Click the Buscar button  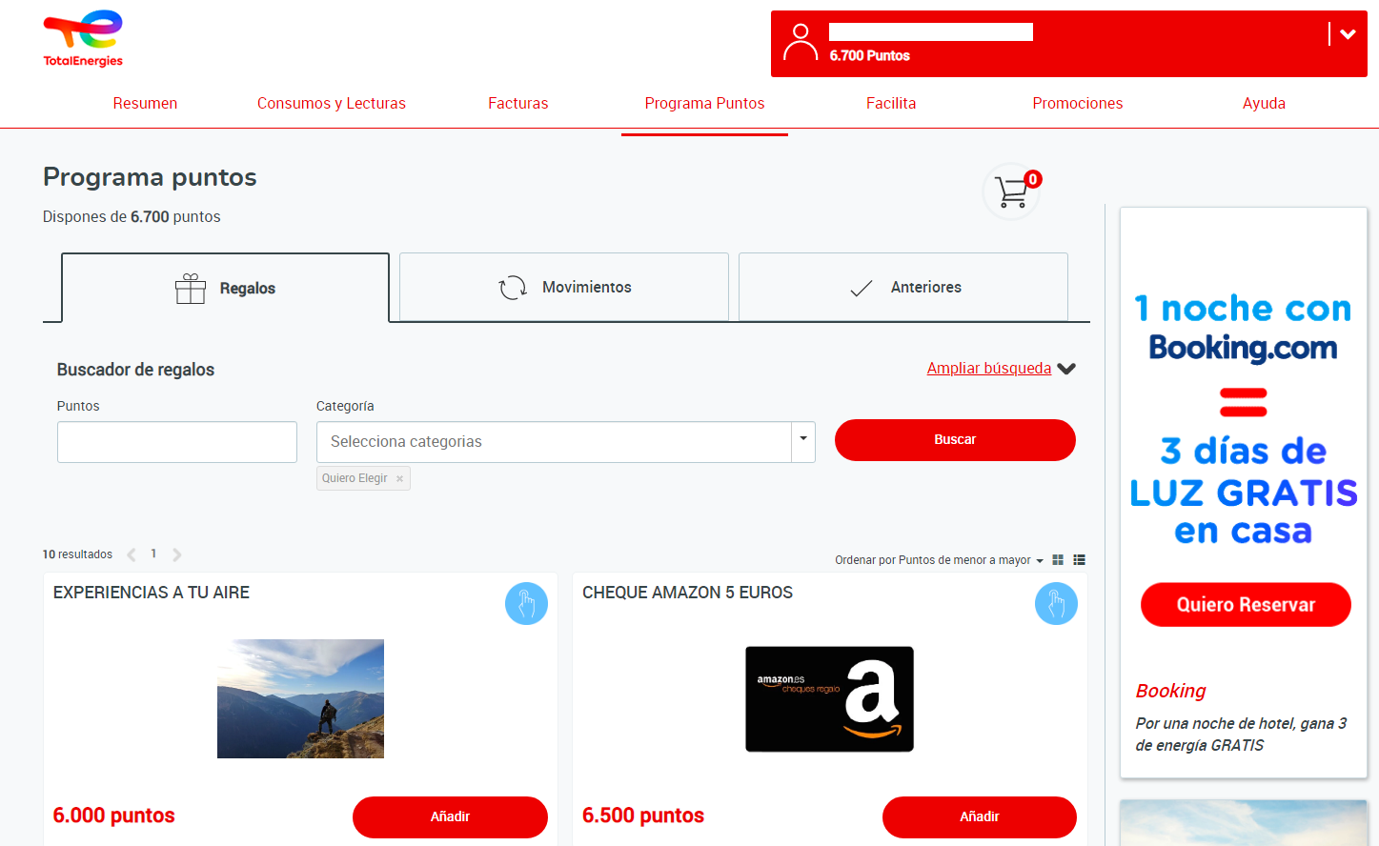(x=955, y=440)
